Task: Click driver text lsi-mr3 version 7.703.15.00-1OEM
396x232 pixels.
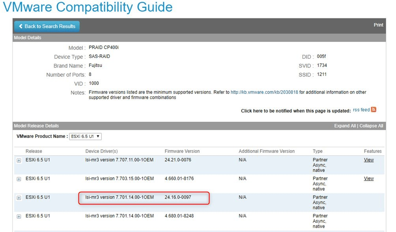Action: 120,178
